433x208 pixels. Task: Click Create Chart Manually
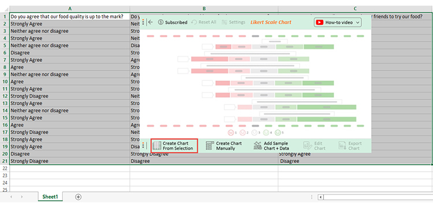point(224,146)
